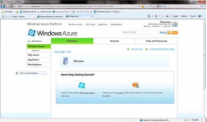Click the red Stop loading icon
The width and height of the screenshot is (207, 122).
coord(155,6)
